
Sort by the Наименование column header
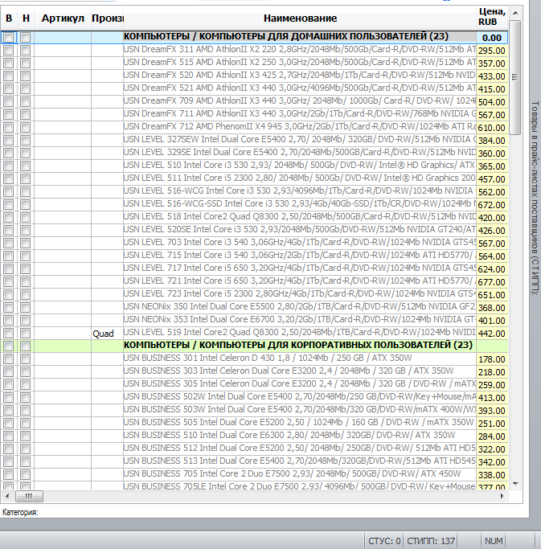[300, 18]
